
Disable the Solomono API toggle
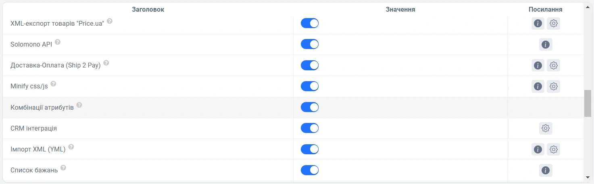(310, 44)
